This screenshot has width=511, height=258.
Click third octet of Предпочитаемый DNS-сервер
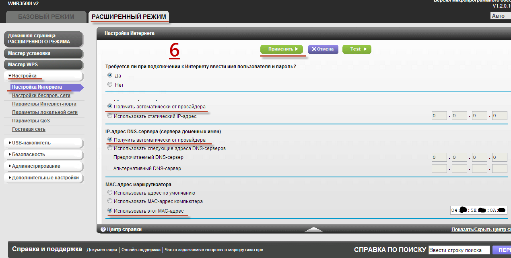tap(480, 157)
